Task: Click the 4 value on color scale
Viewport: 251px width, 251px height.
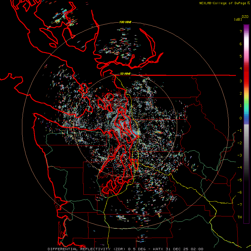Action: coord(241,69)
